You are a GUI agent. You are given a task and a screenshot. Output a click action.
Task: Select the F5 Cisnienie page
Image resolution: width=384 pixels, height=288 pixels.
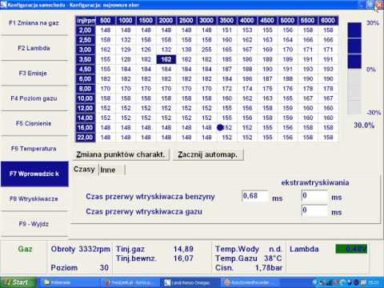tap(34, 123)
